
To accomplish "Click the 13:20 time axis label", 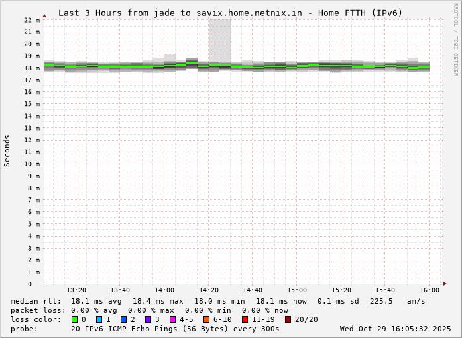I will click(76, 290).
